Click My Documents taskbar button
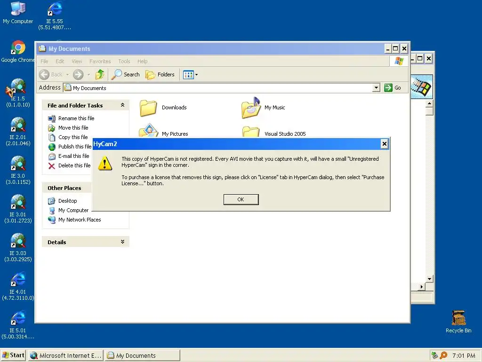 (x=142, y=355)
